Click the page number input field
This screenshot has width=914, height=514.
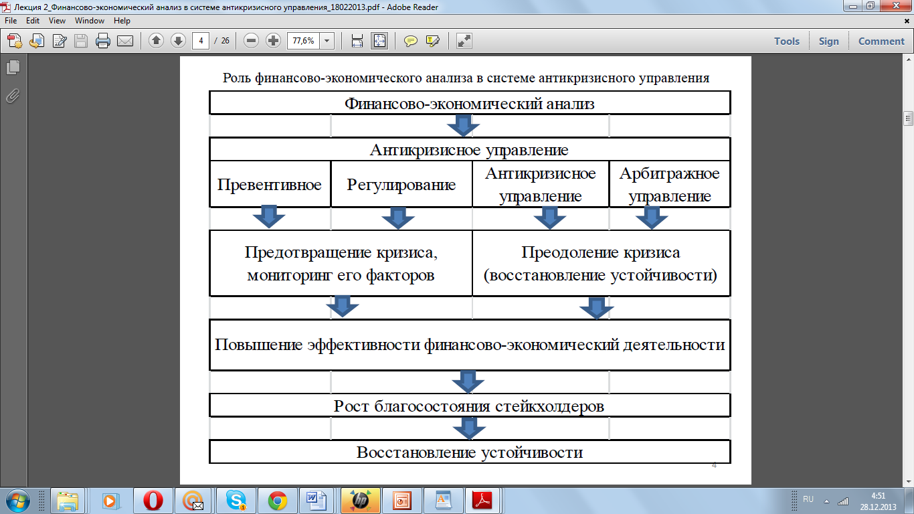tap(201, 41)
